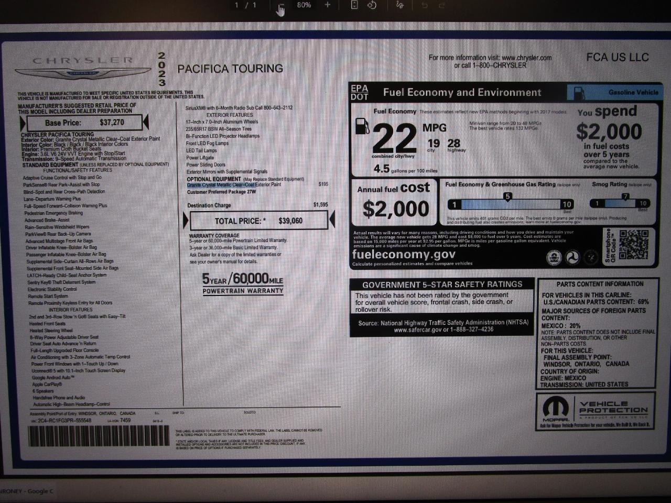This screenshot has height=503, width=671.
Task: Click the zoom in plus button
Action: point(328,5)
